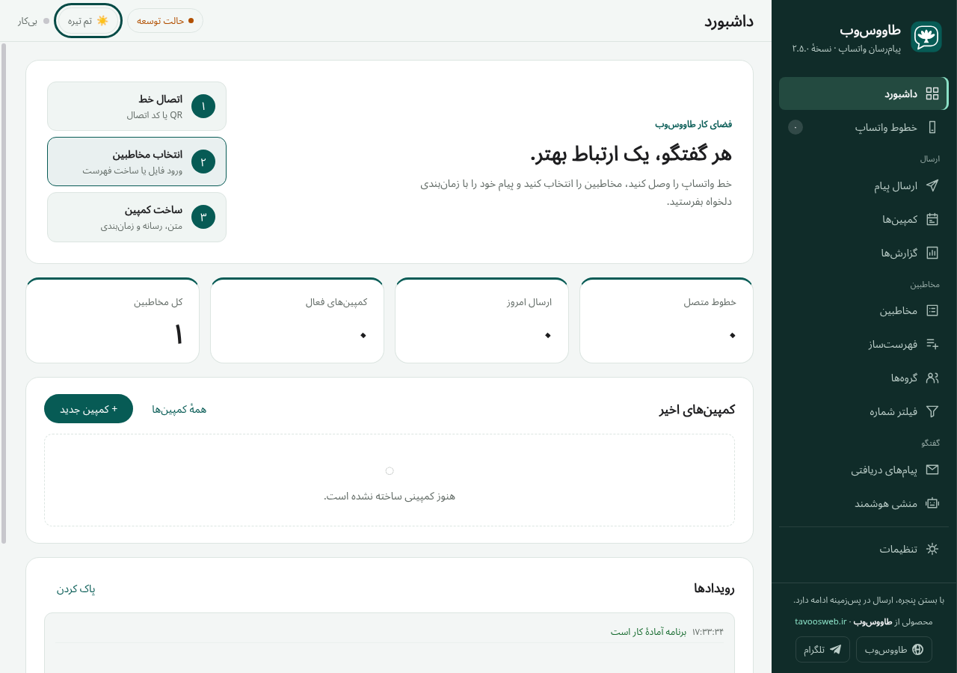Image resolution: width=957 pixels, height=673 pixels.
Task: Click the funnel icon for فیلتر شماره
Action: [932, 411]
